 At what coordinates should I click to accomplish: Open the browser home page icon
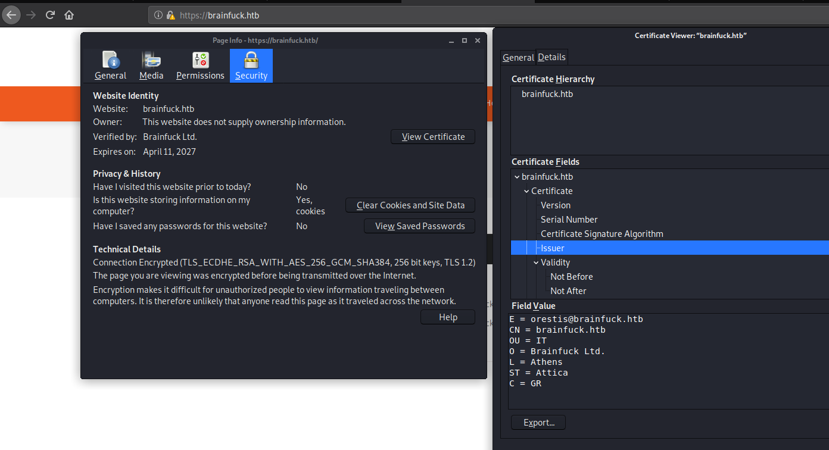click(69, 15)
